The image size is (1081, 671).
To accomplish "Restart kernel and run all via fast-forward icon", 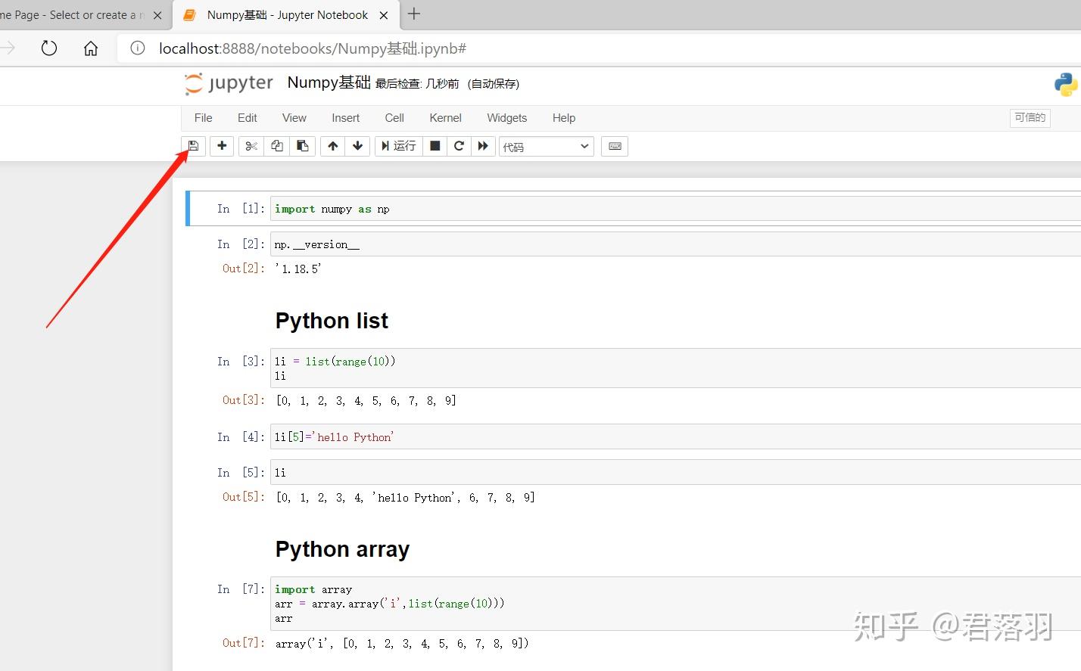I will (483, 146).
